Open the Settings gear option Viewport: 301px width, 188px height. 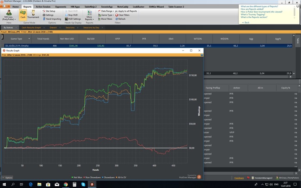(x=48, y=15)
